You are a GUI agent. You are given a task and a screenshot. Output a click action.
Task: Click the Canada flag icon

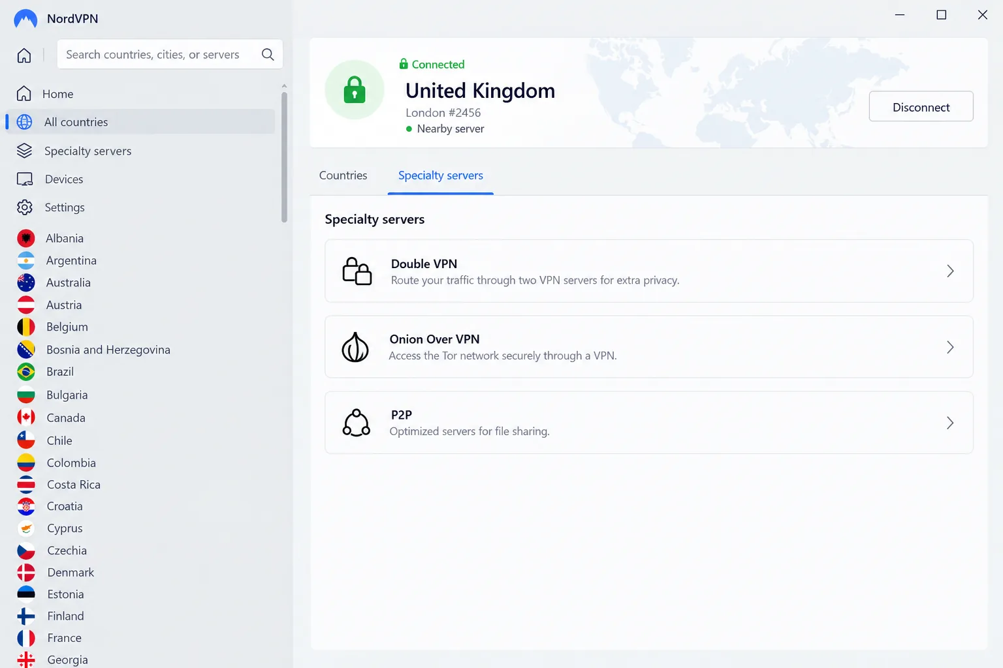[x=26, y=417]
